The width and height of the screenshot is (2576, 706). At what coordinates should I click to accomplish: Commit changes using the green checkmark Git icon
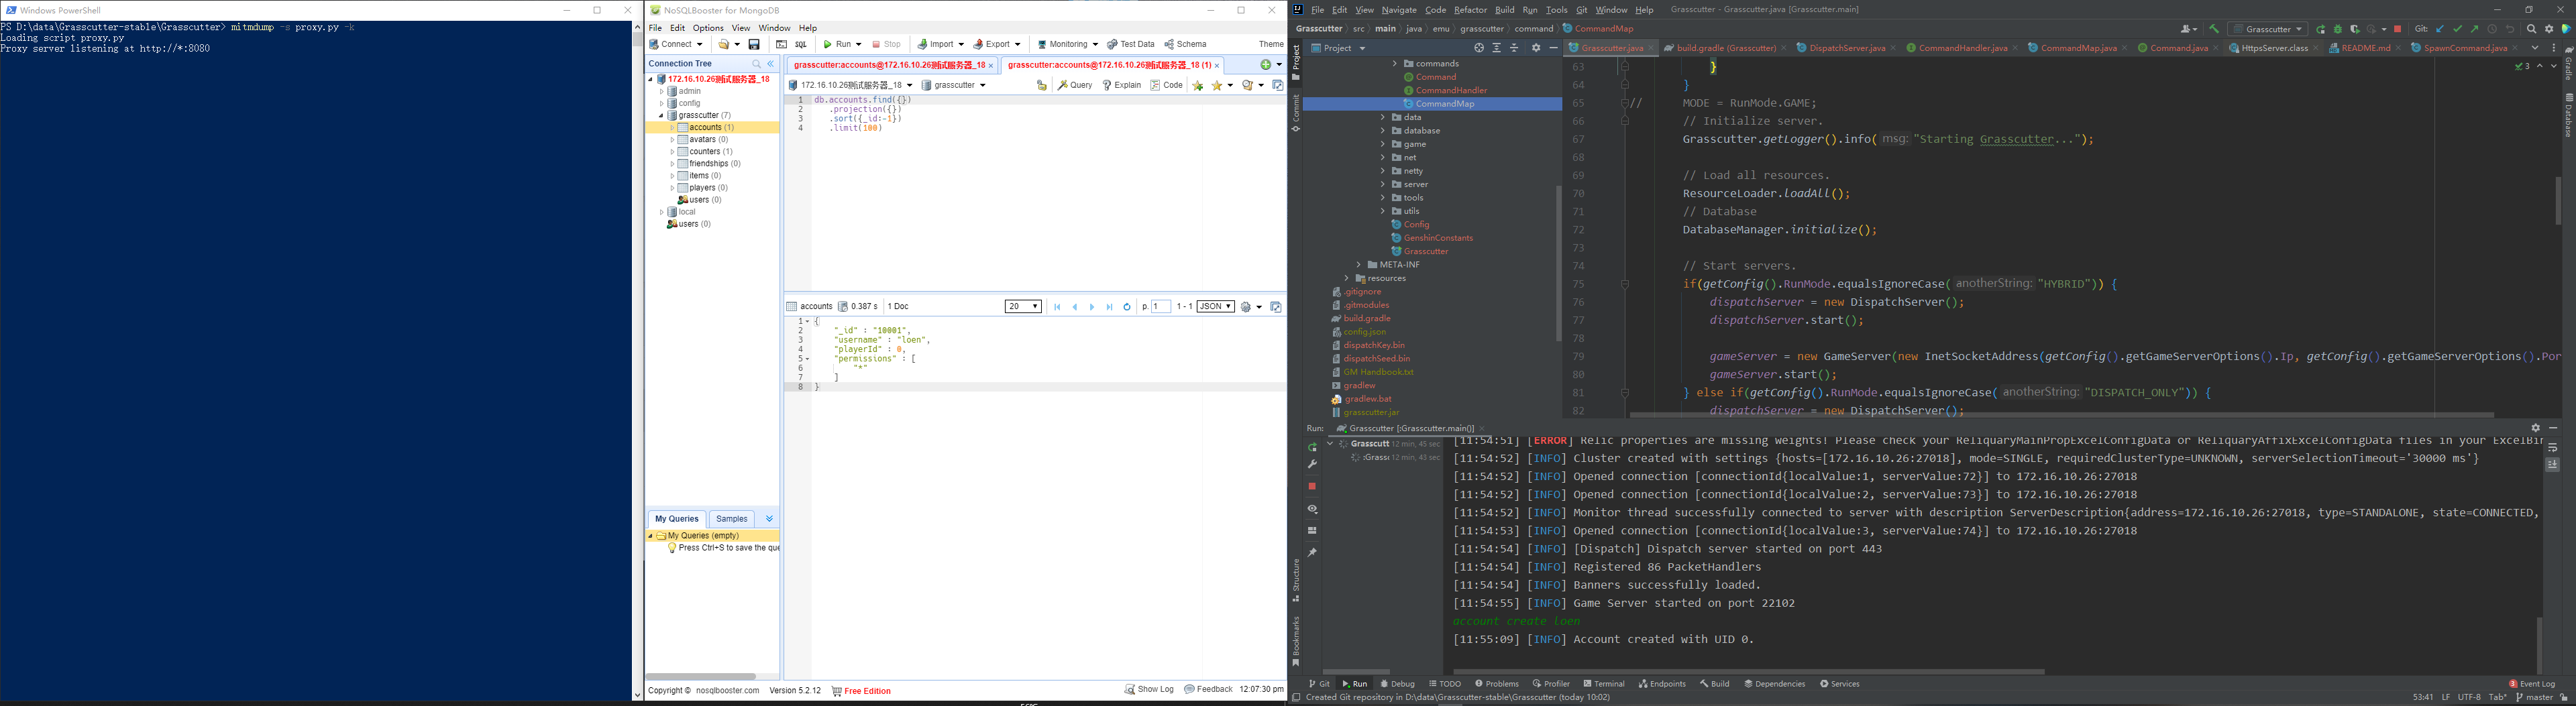pos(2458,29)
